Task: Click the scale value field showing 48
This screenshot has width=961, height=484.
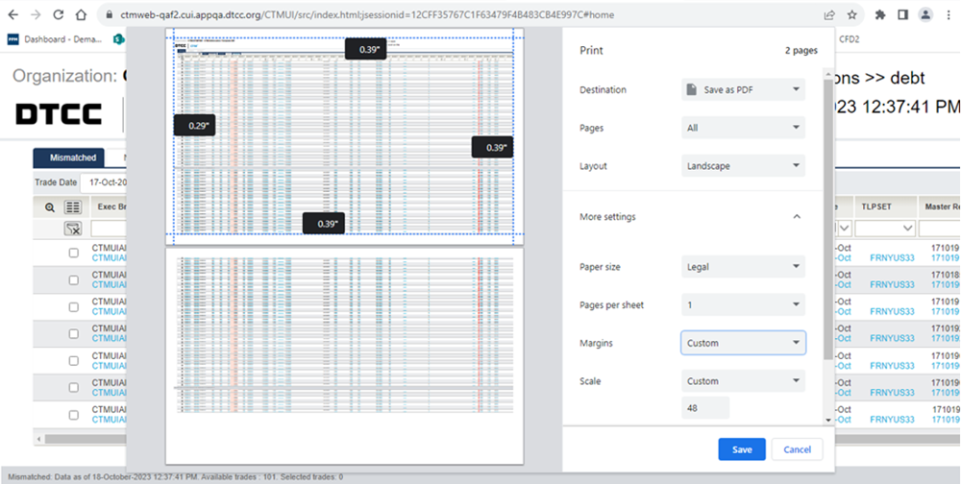Action: click(x=704, y=408)
